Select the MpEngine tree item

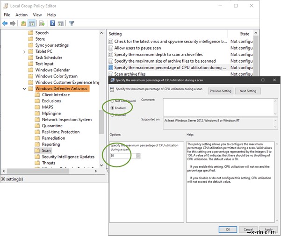tap(51, 114)
